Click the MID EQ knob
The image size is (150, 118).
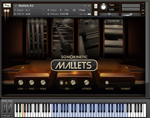coord(31,83)
